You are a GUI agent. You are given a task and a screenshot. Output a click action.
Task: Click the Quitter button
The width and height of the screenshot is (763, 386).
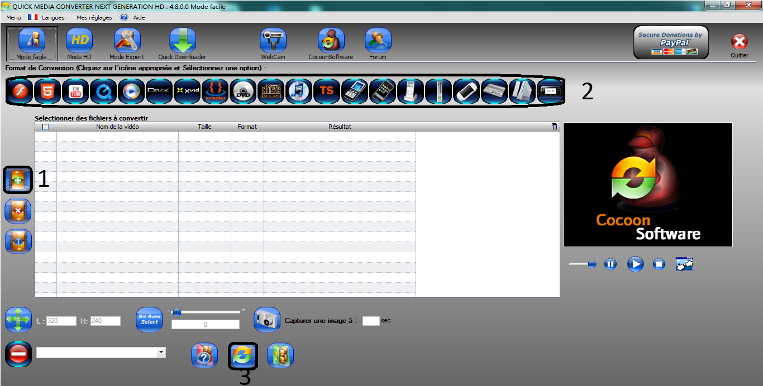pos(740,46)
